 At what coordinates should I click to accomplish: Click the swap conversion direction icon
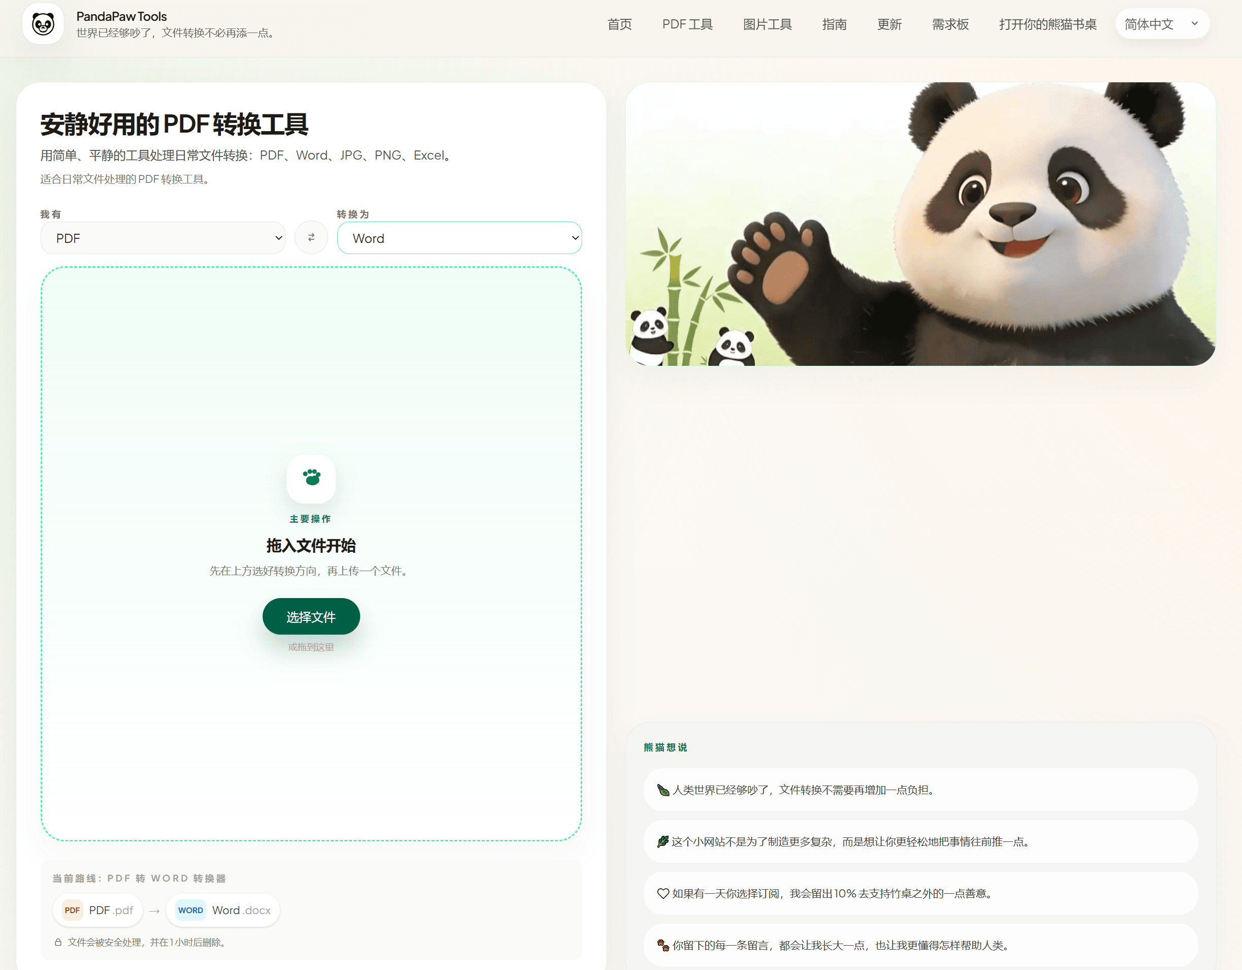(311, 238)
